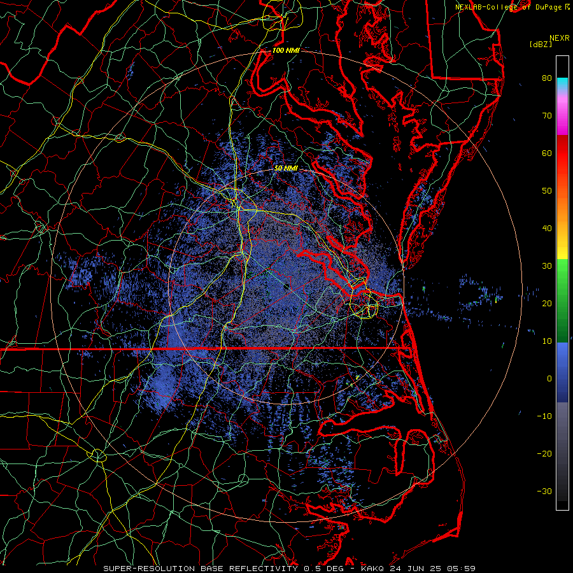Click the 80 dBZ scale value
Viewport: 573px width, 573px height.
pos(547,78)
